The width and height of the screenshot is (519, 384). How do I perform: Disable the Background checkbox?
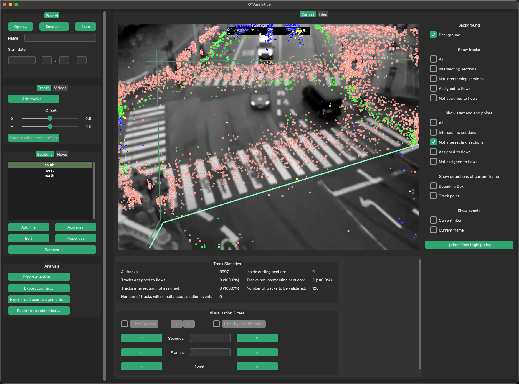[433, 35]
